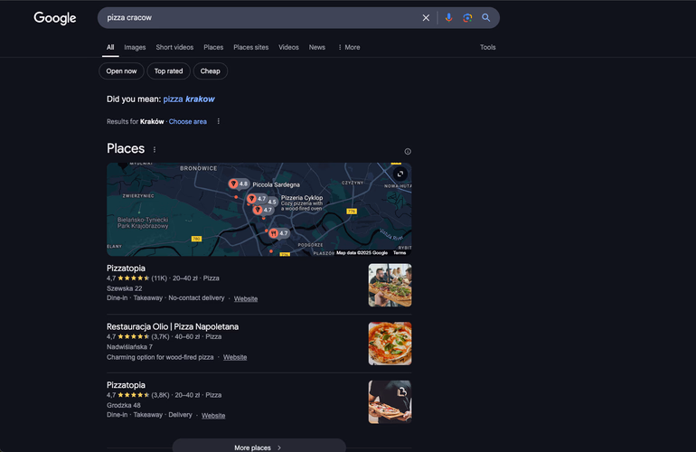
Task: Visit website for Restauracja Olio
Action: click(x=235, y=357)
